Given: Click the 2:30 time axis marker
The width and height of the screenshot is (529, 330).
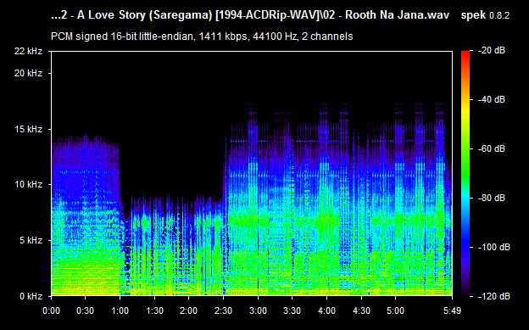Looking at the screenshot, I should [x=223, y=310].
